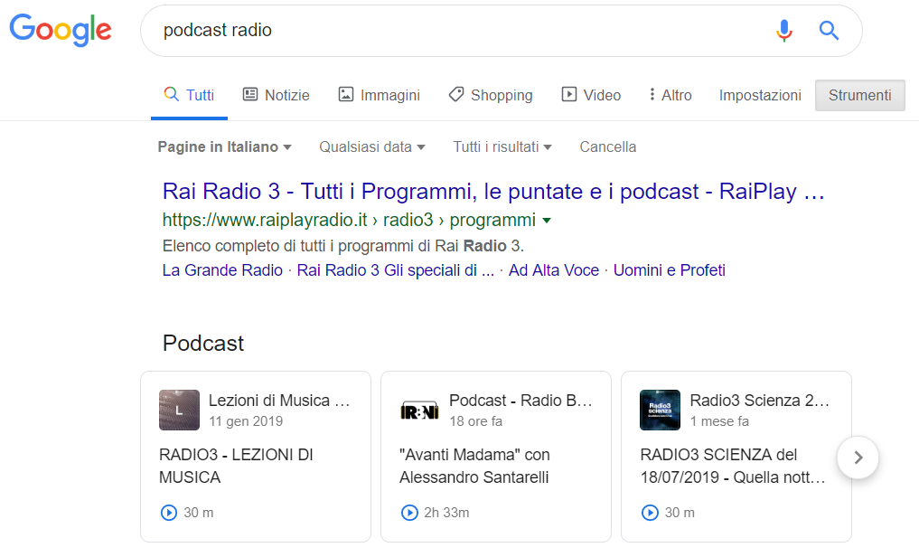Start voice search with microphone icon

click(784, 30)
